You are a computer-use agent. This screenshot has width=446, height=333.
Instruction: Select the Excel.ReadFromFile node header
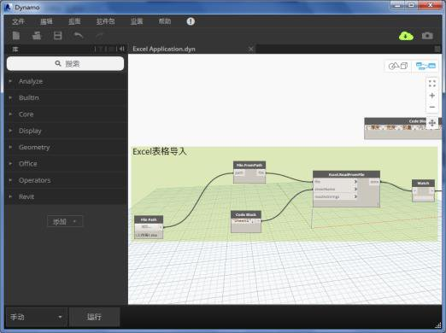(346, 174)
